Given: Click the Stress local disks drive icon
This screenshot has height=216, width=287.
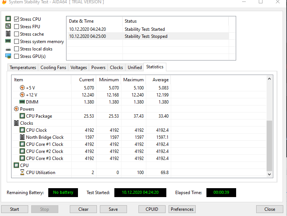Looking at the screenshot, I should [8, 49].
